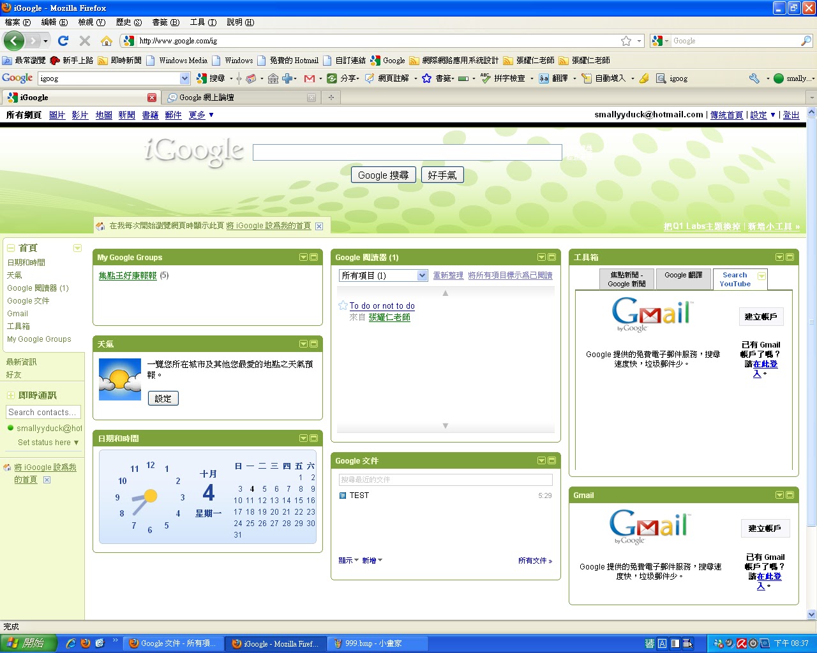Maximize the My Google Groups gadget
The width and height of the screenshot is (817, 653).
pos(314,257)
